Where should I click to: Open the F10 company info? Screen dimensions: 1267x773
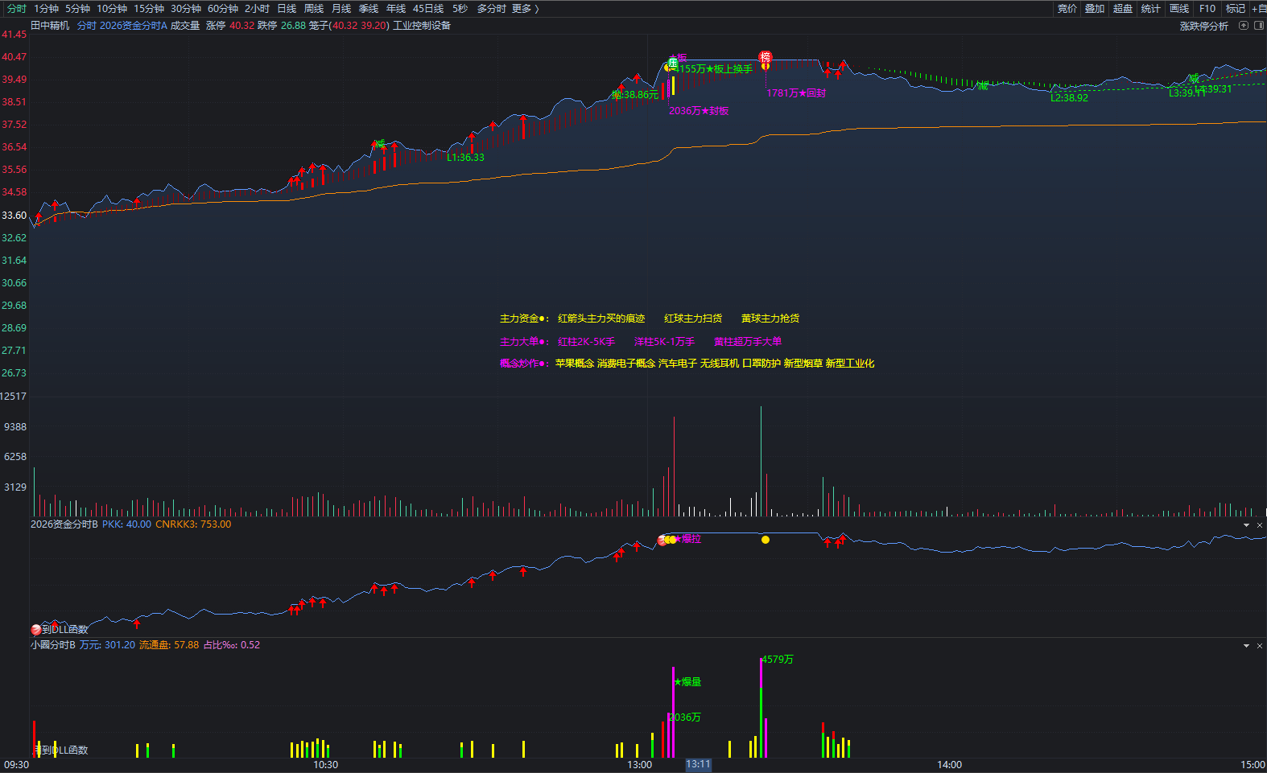pos(1207,9)
